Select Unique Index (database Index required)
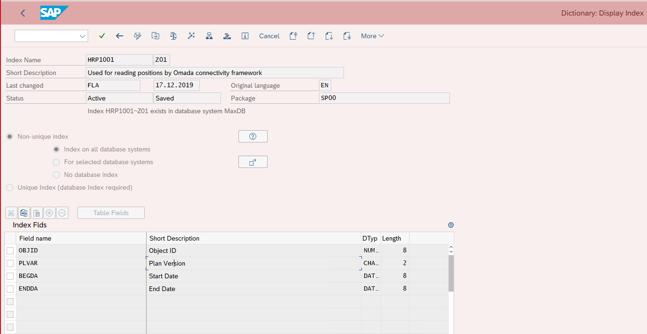The height and width of the screenshot is (334, 647). 10,187
